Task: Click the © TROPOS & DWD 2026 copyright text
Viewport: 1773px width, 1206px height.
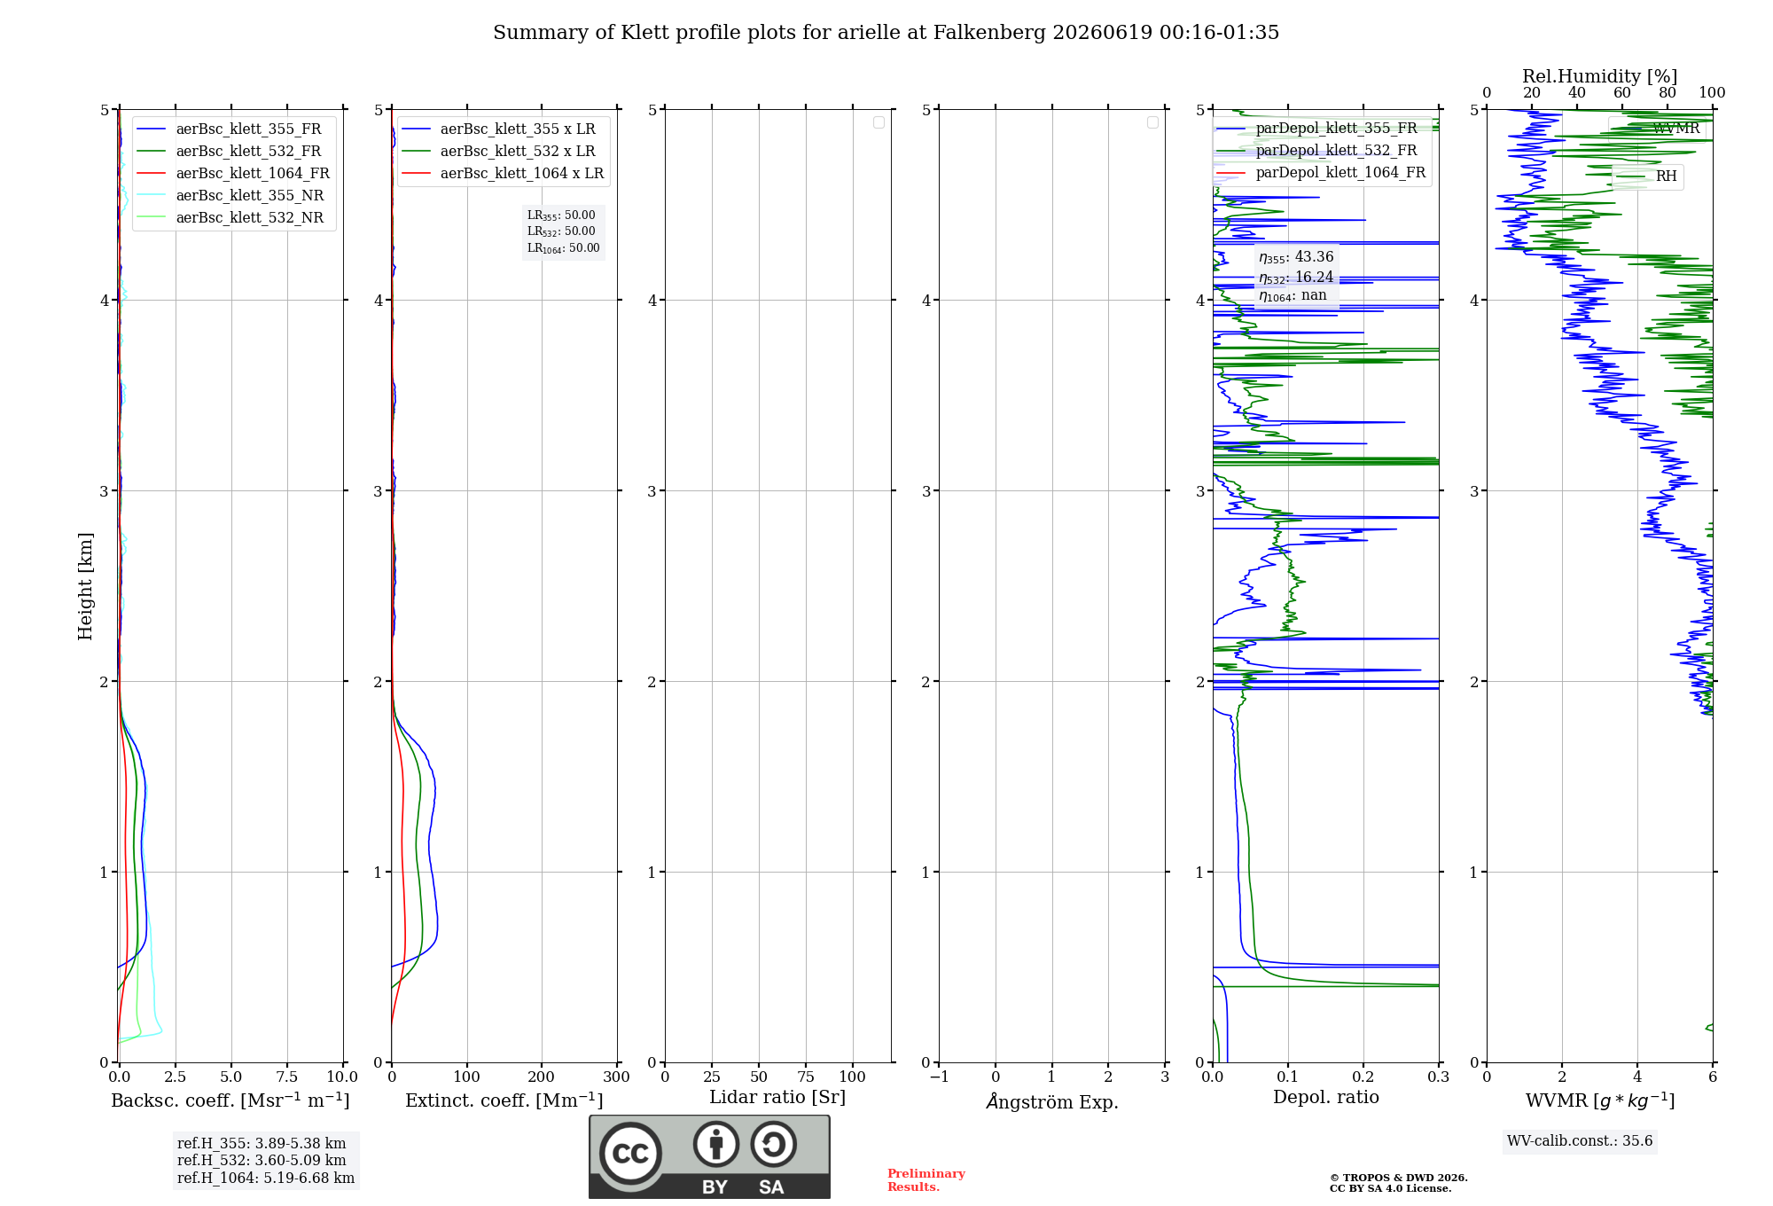Action: (x=1399, y=1178)
